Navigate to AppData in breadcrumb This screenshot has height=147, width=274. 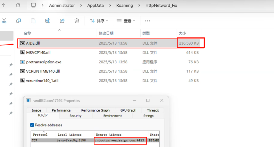[x=95, y=5]
